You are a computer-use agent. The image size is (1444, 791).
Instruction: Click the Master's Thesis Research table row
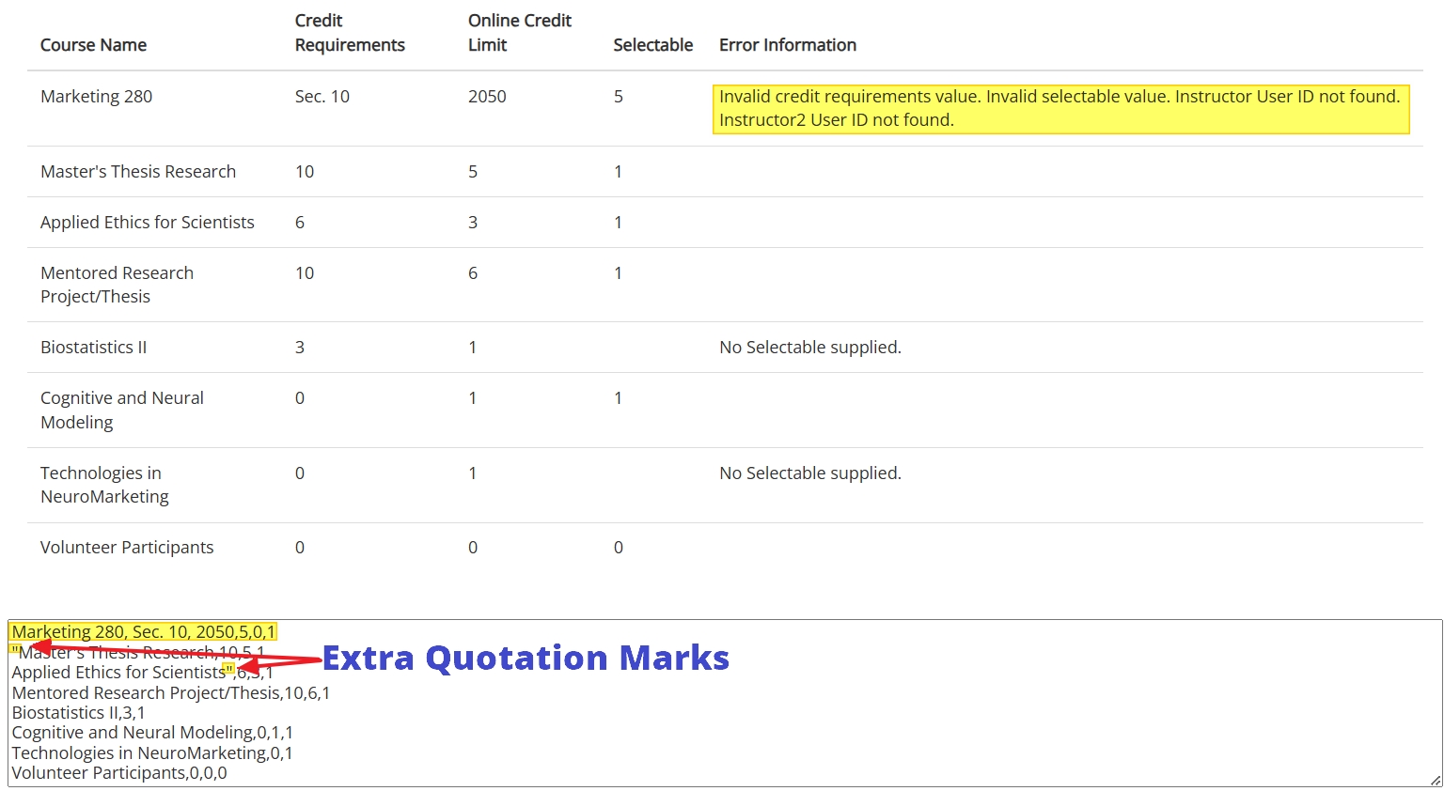pyautogui.click(x=725, y=172)
